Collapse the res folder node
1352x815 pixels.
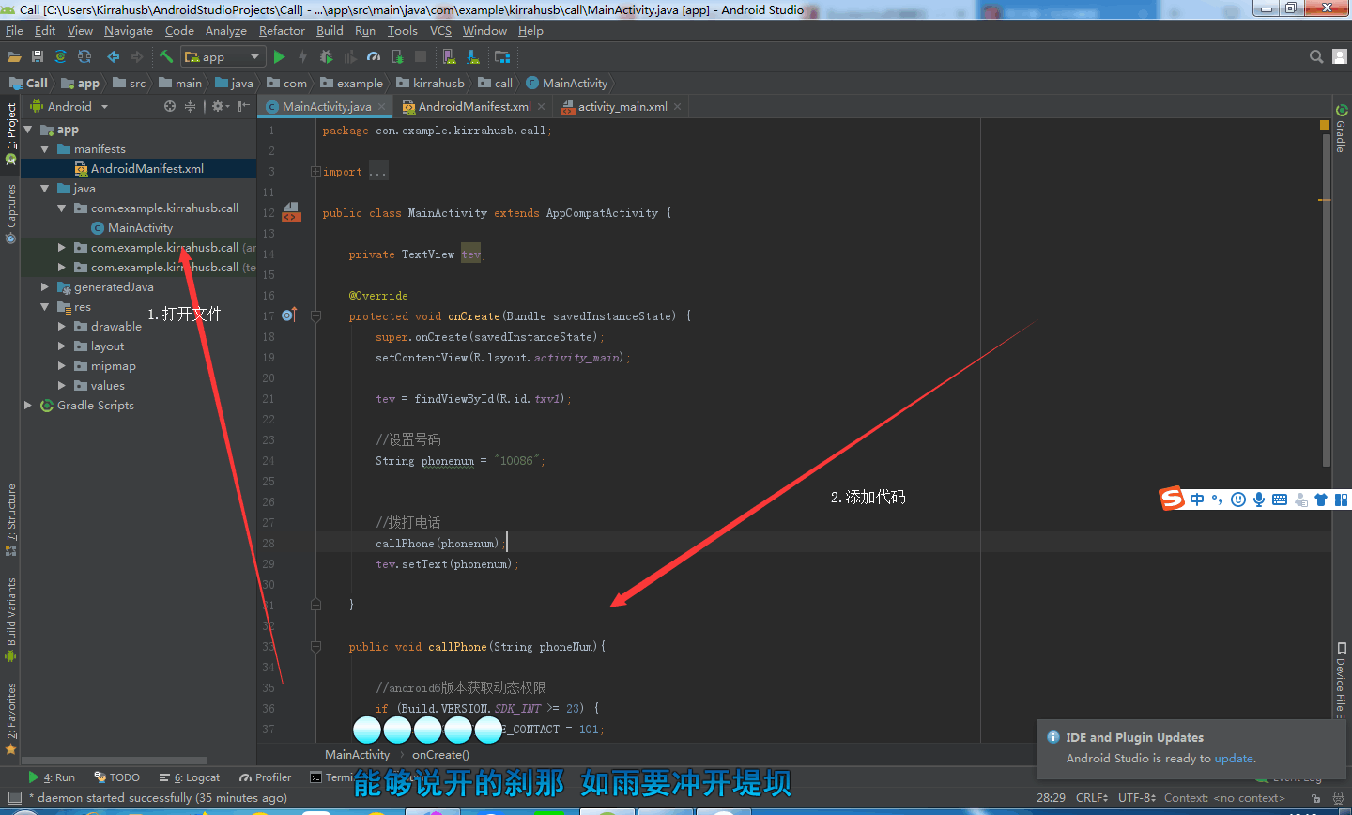click(45, 307)
